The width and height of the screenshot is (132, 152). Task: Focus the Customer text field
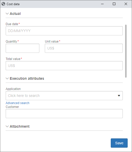point(64,114)
